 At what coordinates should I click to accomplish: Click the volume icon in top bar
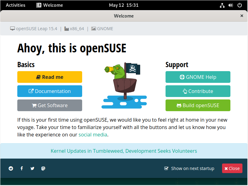(x=231, y=5)
